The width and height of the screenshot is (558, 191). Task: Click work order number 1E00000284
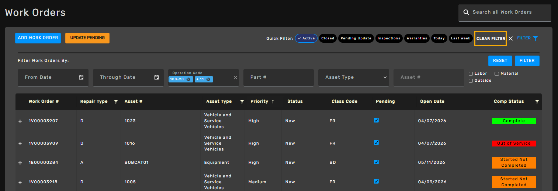pos(44,163)
